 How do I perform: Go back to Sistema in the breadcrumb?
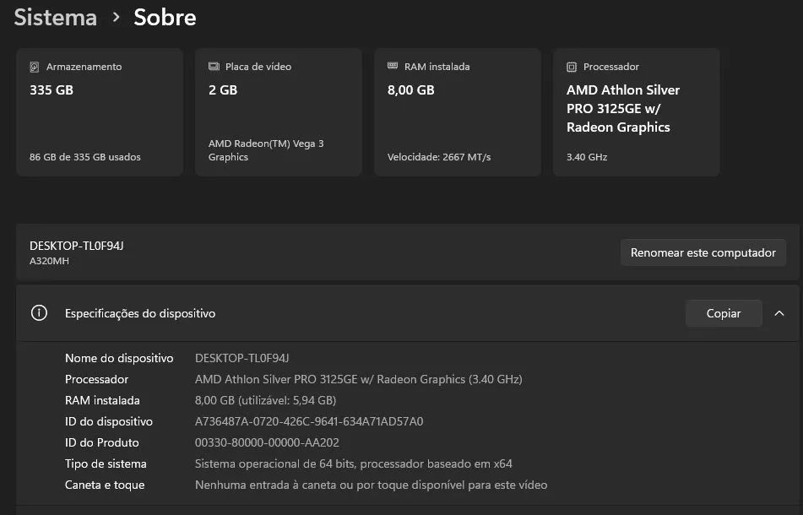(x=56, y=18)
